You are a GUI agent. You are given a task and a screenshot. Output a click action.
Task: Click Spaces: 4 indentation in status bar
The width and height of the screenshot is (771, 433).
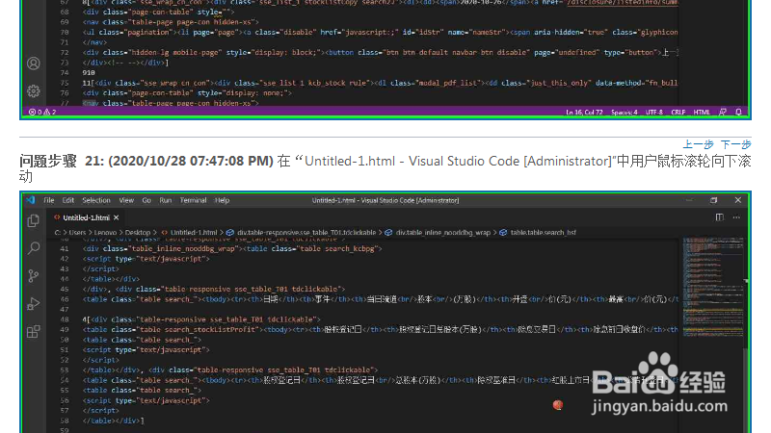click(624, 113)
